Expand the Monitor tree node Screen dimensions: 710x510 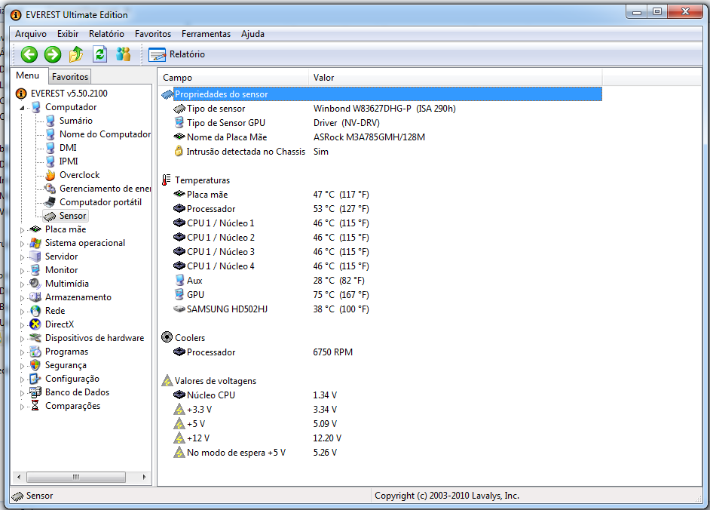22,271
